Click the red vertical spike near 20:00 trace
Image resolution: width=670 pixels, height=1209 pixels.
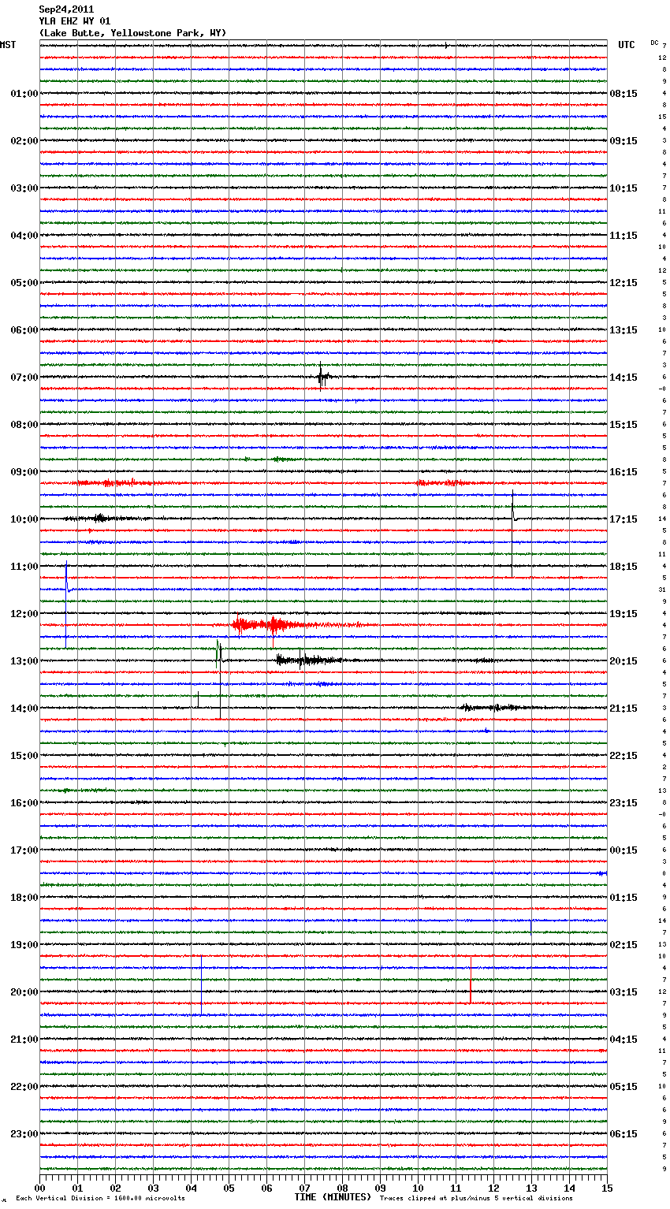click(x=471, y=980)
